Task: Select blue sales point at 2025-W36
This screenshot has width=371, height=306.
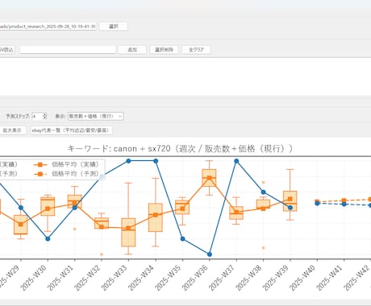Action: point(210,254)
